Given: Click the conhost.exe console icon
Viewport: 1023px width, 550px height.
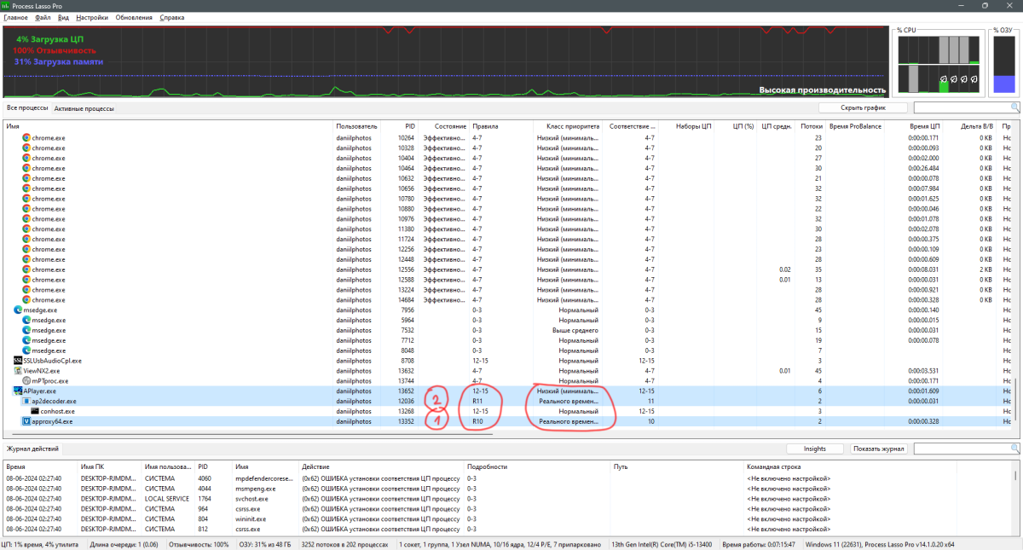Looking at the screenshot, I should (x=35, y=411).
